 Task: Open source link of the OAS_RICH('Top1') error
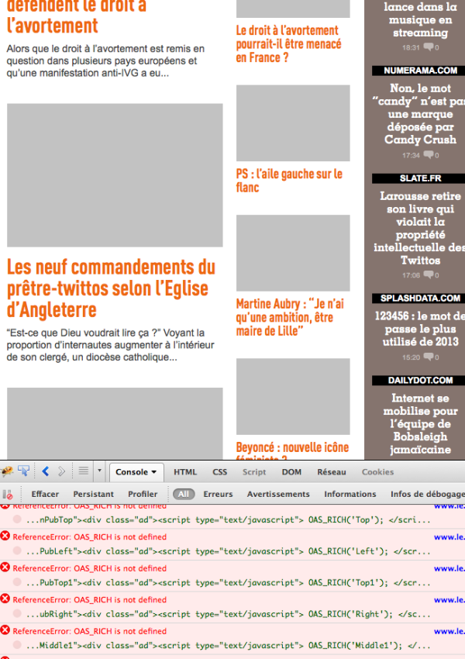click(449, 568)
